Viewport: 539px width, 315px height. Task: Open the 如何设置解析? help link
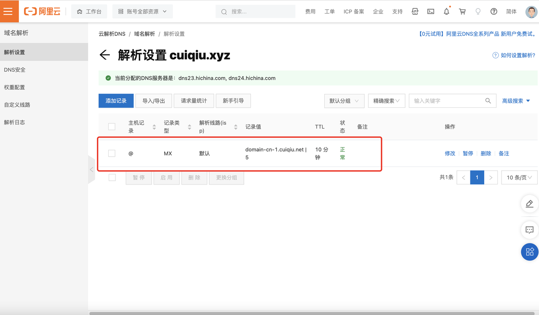(x=514, y=55)
